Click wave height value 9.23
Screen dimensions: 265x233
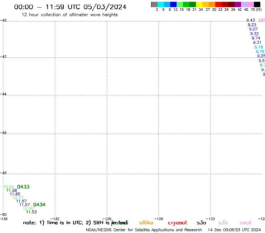coord(252,25)
